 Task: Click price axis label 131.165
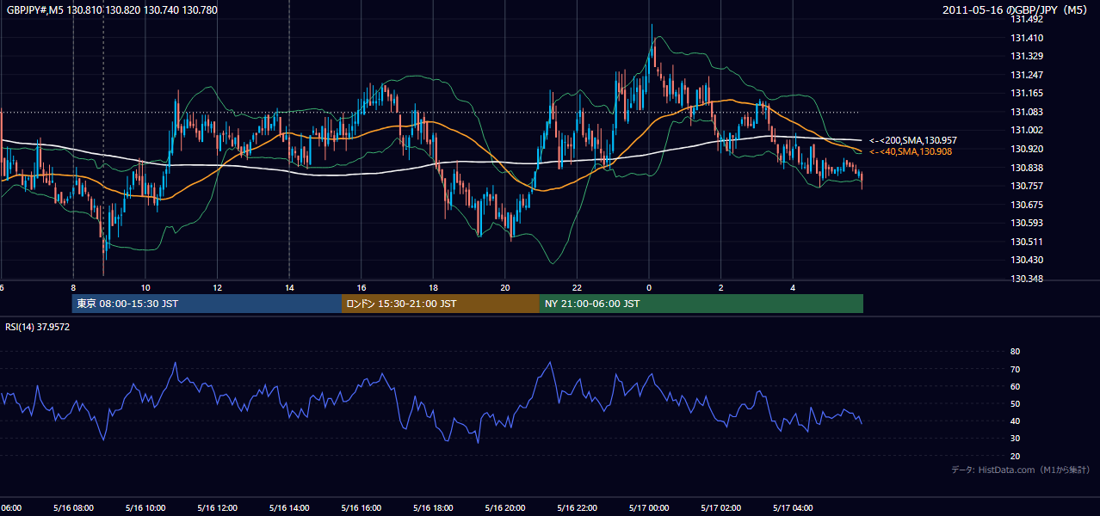tap(1027, 93)
